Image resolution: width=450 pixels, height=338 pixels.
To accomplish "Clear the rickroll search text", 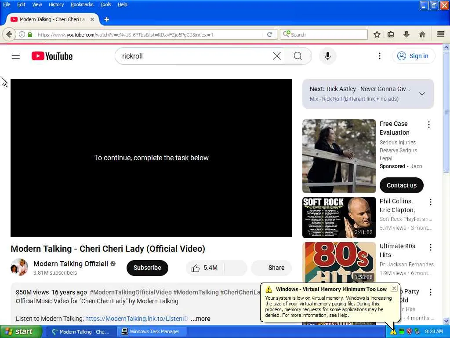I will (x=277, y=56).
